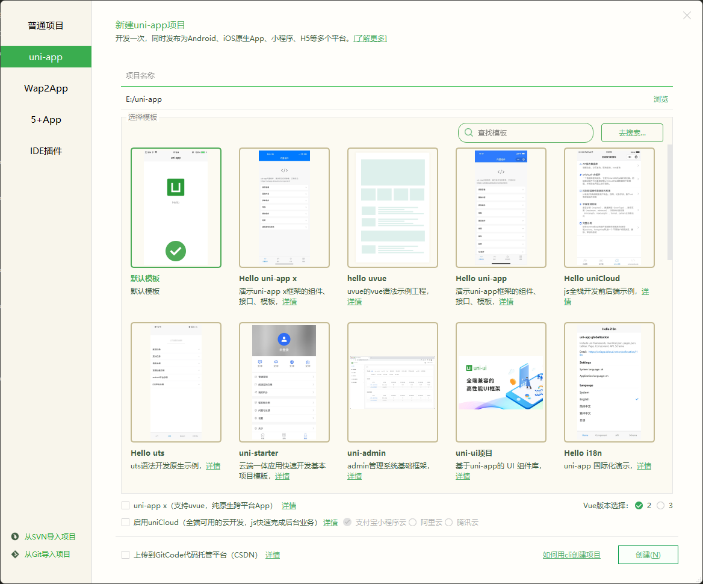Image resolution: width=703 pixels, height=584 pixels.
Task: Switch to the Wap2App project type
Action: click(45, 88)
